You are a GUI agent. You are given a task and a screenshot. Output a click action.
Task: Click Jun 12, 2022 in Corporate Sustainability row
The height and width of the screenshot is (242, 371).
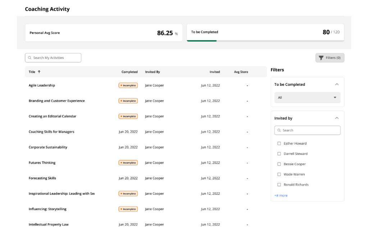[x=210, y=147]
